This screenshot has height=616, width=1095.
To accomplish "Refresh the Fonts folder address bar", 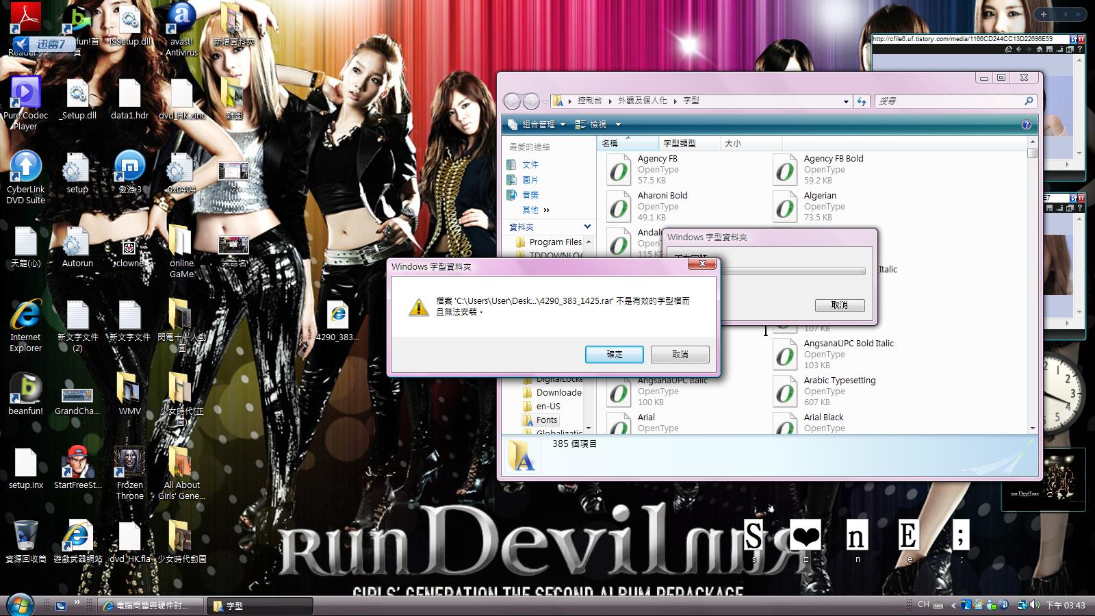I will tap(862, 101).
